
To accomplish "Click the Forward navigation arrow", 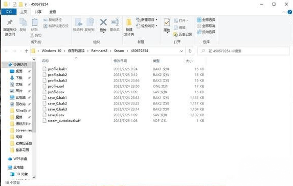I will pos(14,51).
